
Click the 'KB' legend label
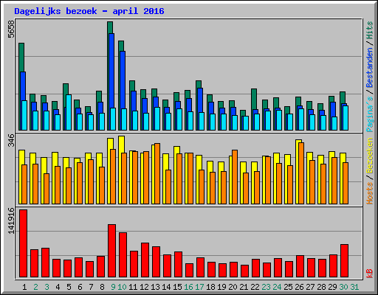click(x=369, y=274)
